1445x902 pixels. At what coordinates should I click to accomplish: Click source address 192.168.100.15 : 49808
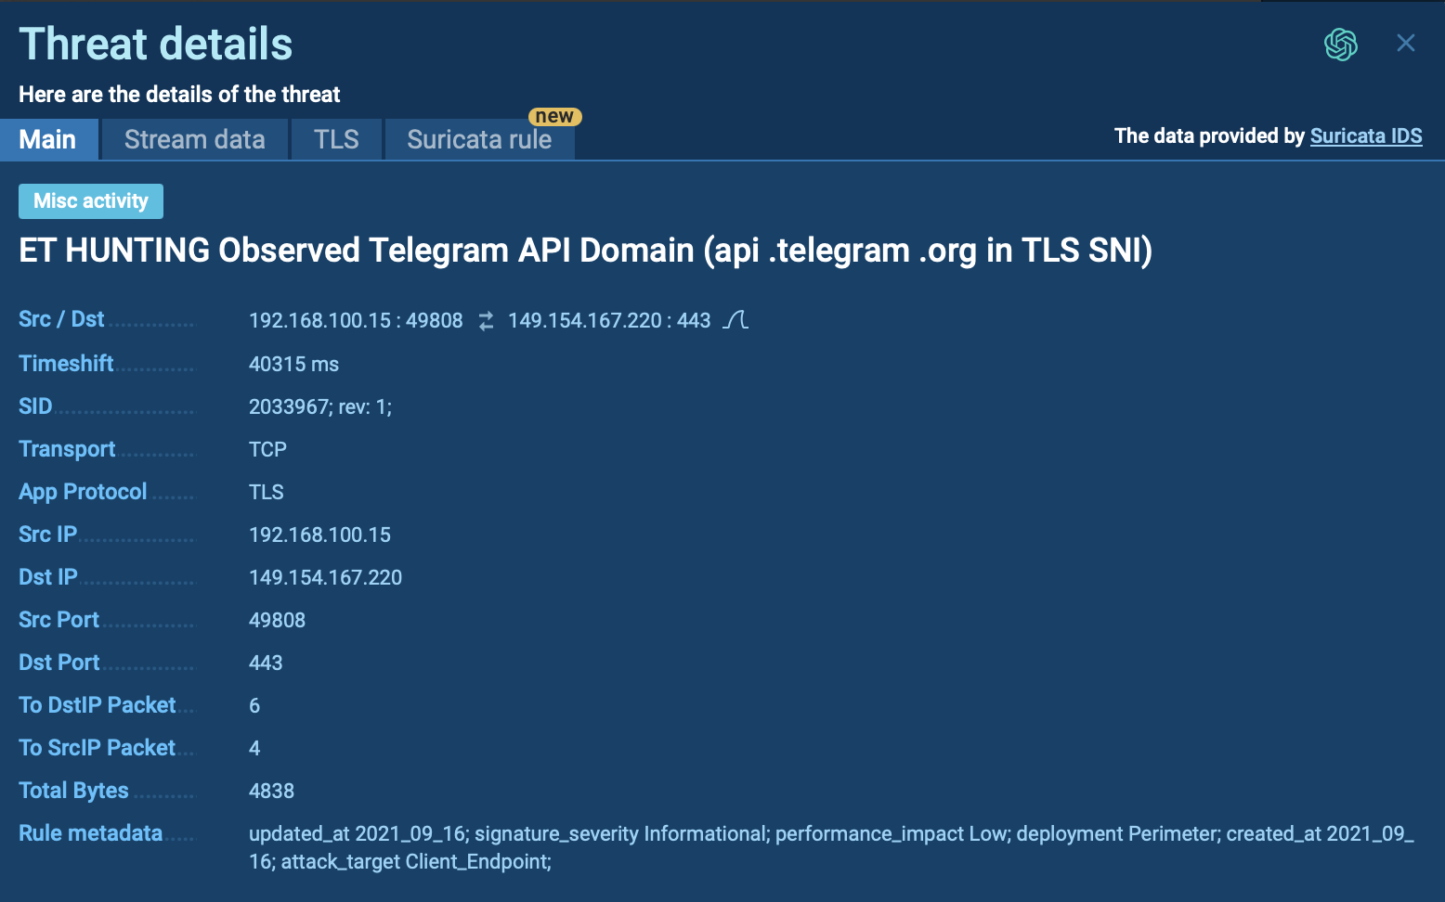pyautogui.click(x=356, y=320)
